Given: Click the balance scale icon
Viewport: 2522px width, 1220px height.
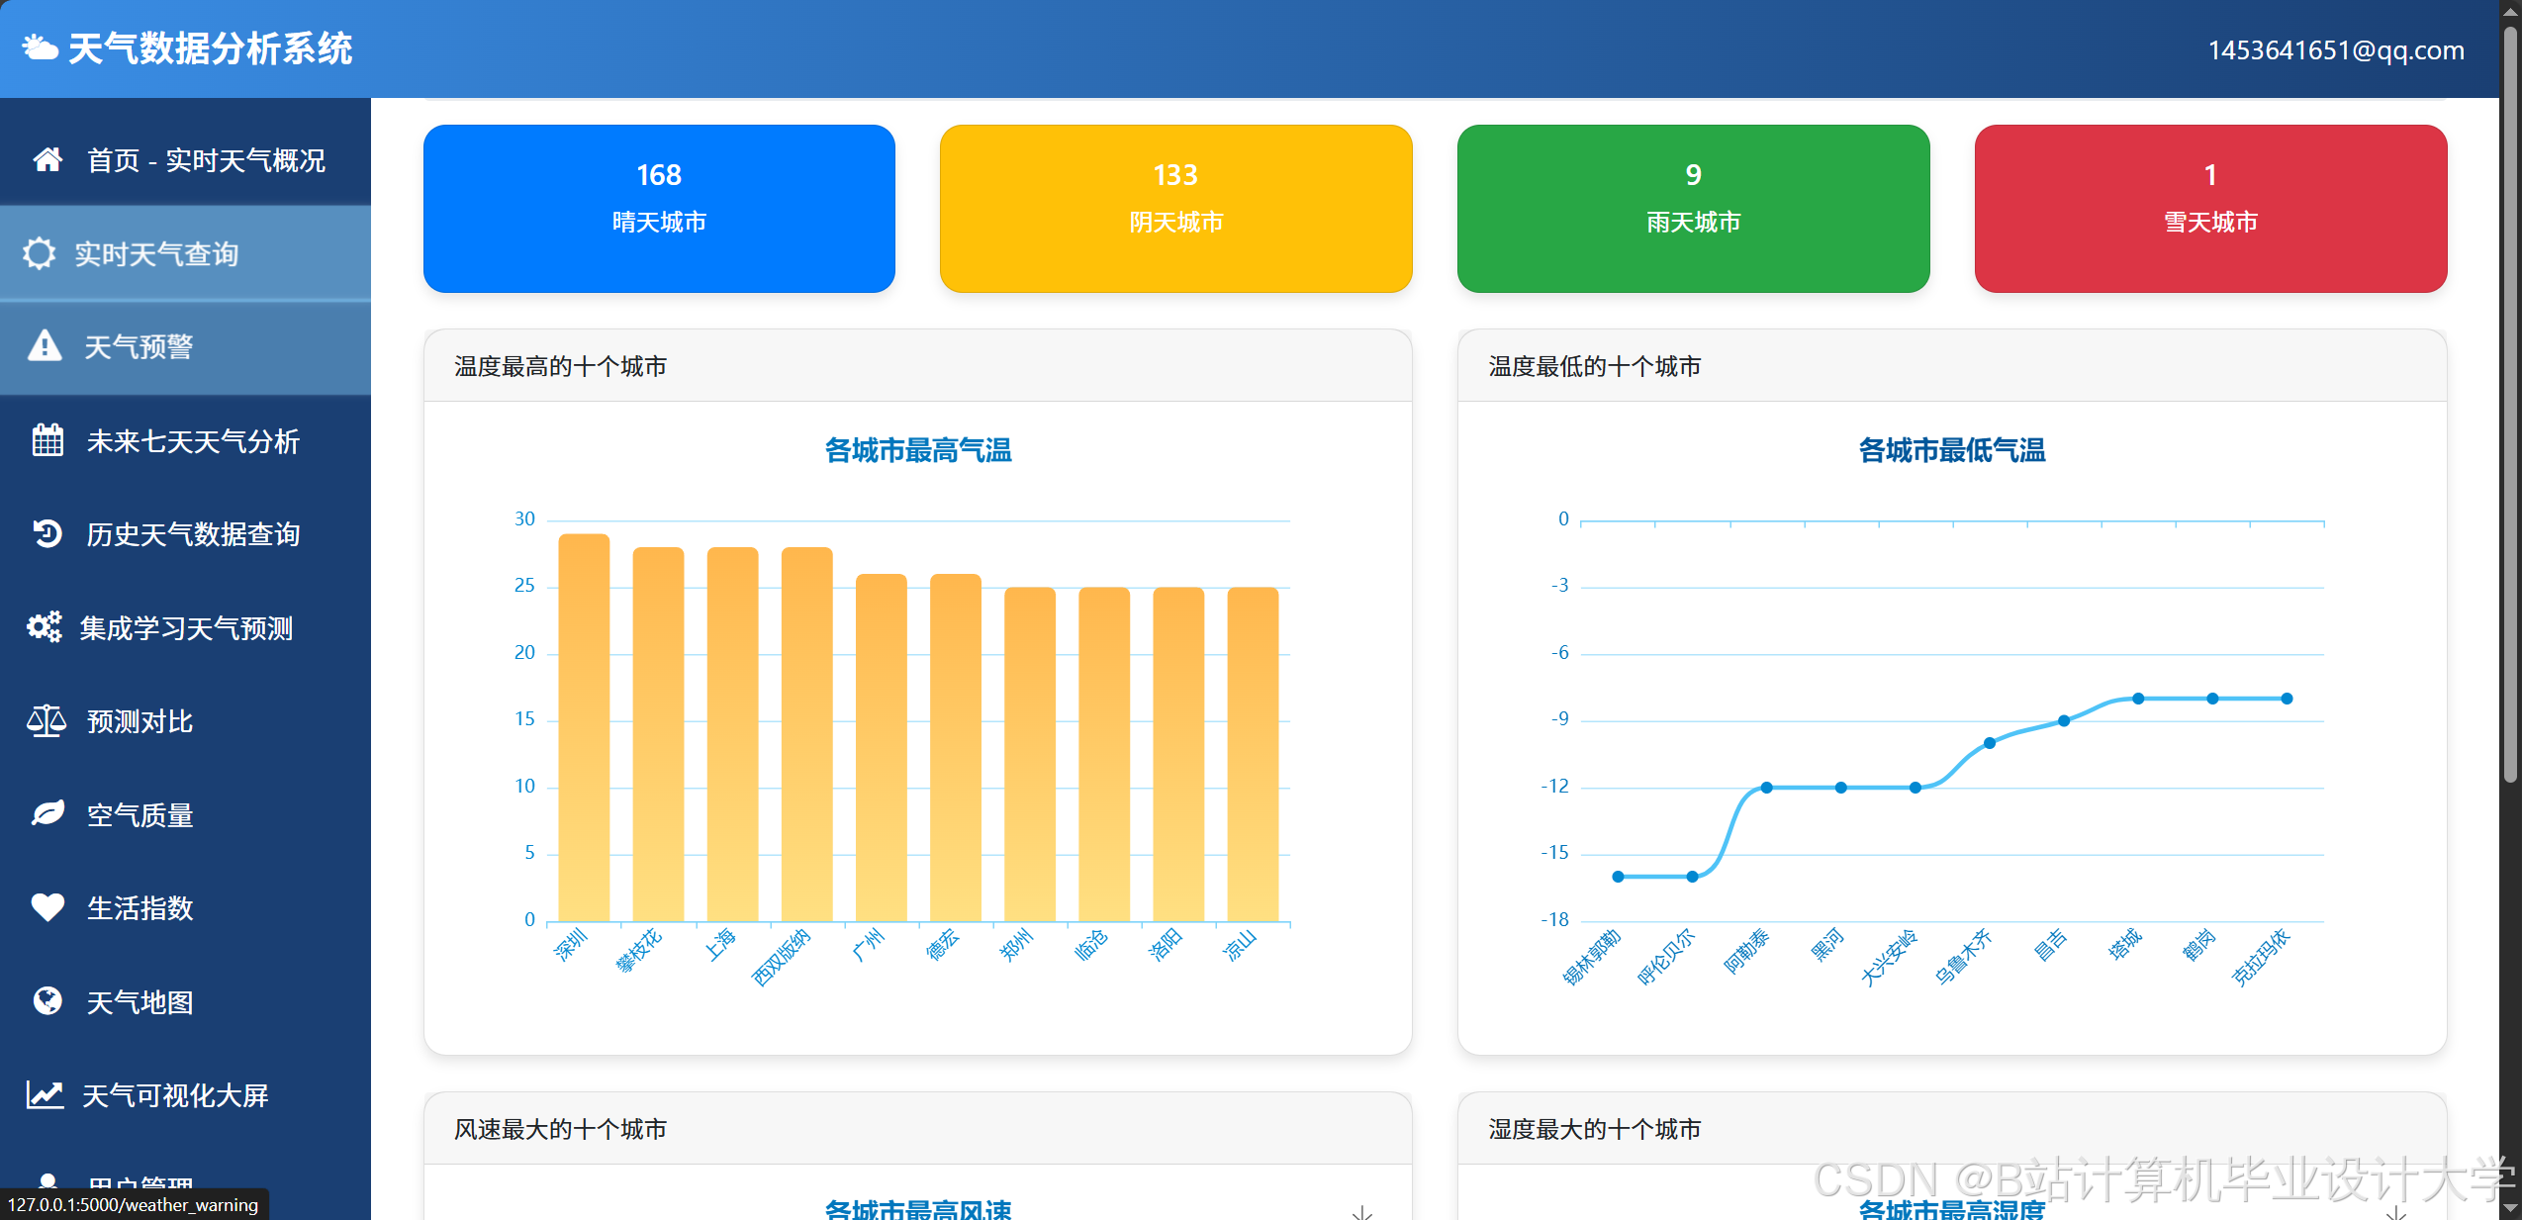Looking at the screenshot, I should tap(47, 721).
